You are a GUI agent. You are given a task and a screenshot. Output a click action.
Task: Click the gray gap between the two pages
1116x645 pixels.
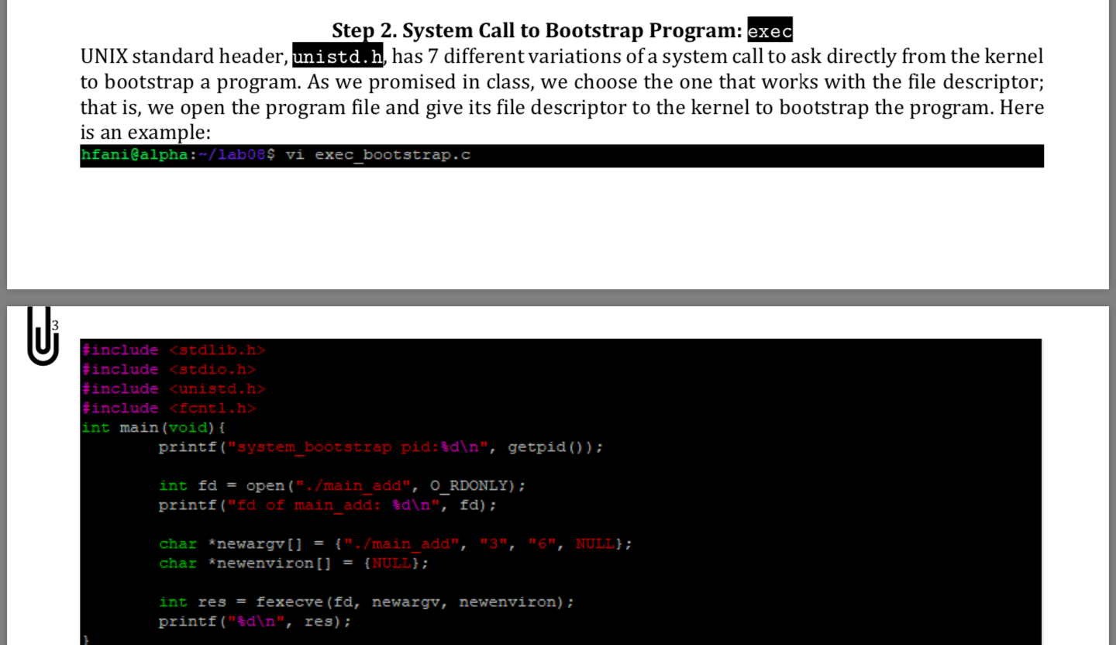point(558,298)
